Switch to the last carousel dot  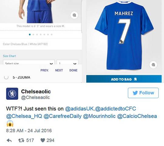[52, 35]
